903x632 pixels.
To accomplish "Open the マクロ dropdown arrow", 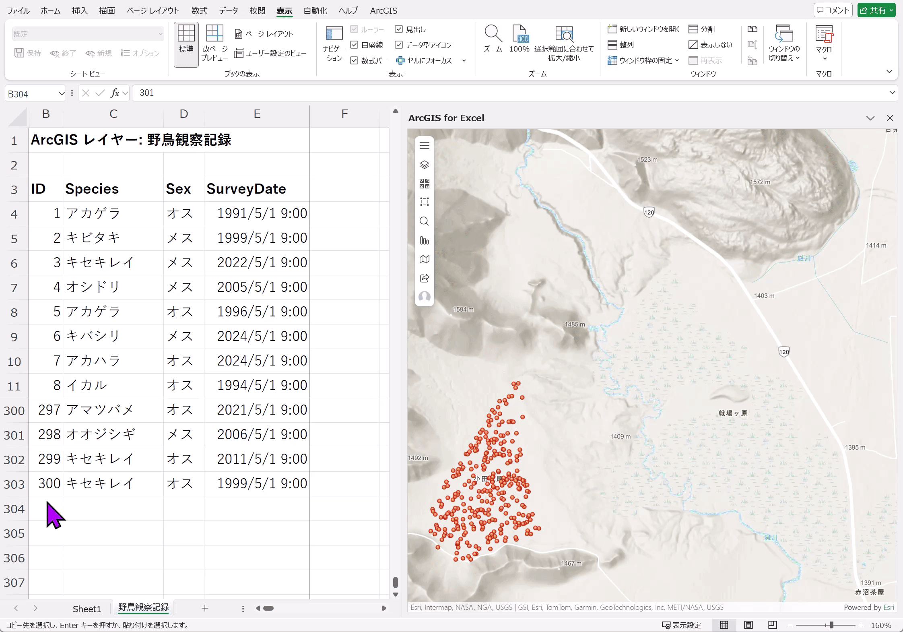I will [825, 59].
